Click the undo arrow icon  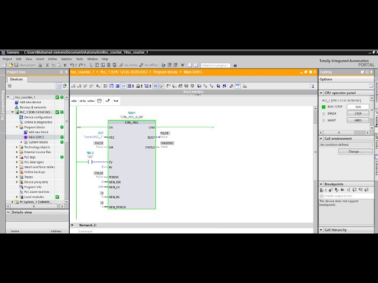pyautogui.click(x=72, y=65)
